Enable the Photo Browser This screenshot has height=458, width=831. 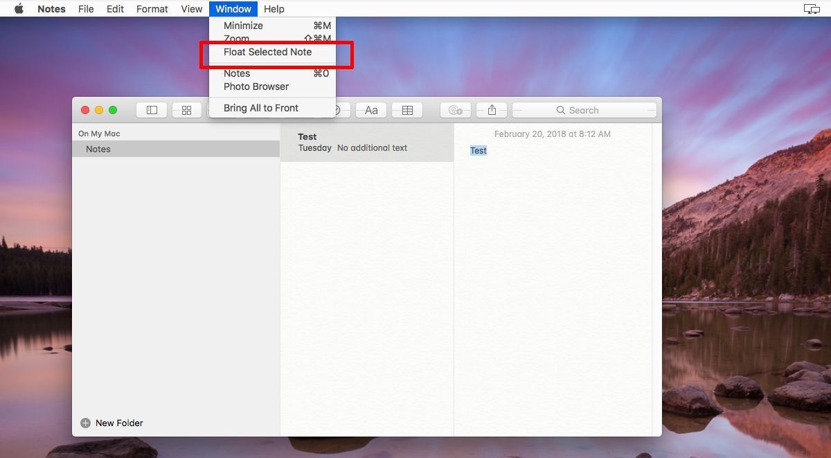[x=256, y=86]
